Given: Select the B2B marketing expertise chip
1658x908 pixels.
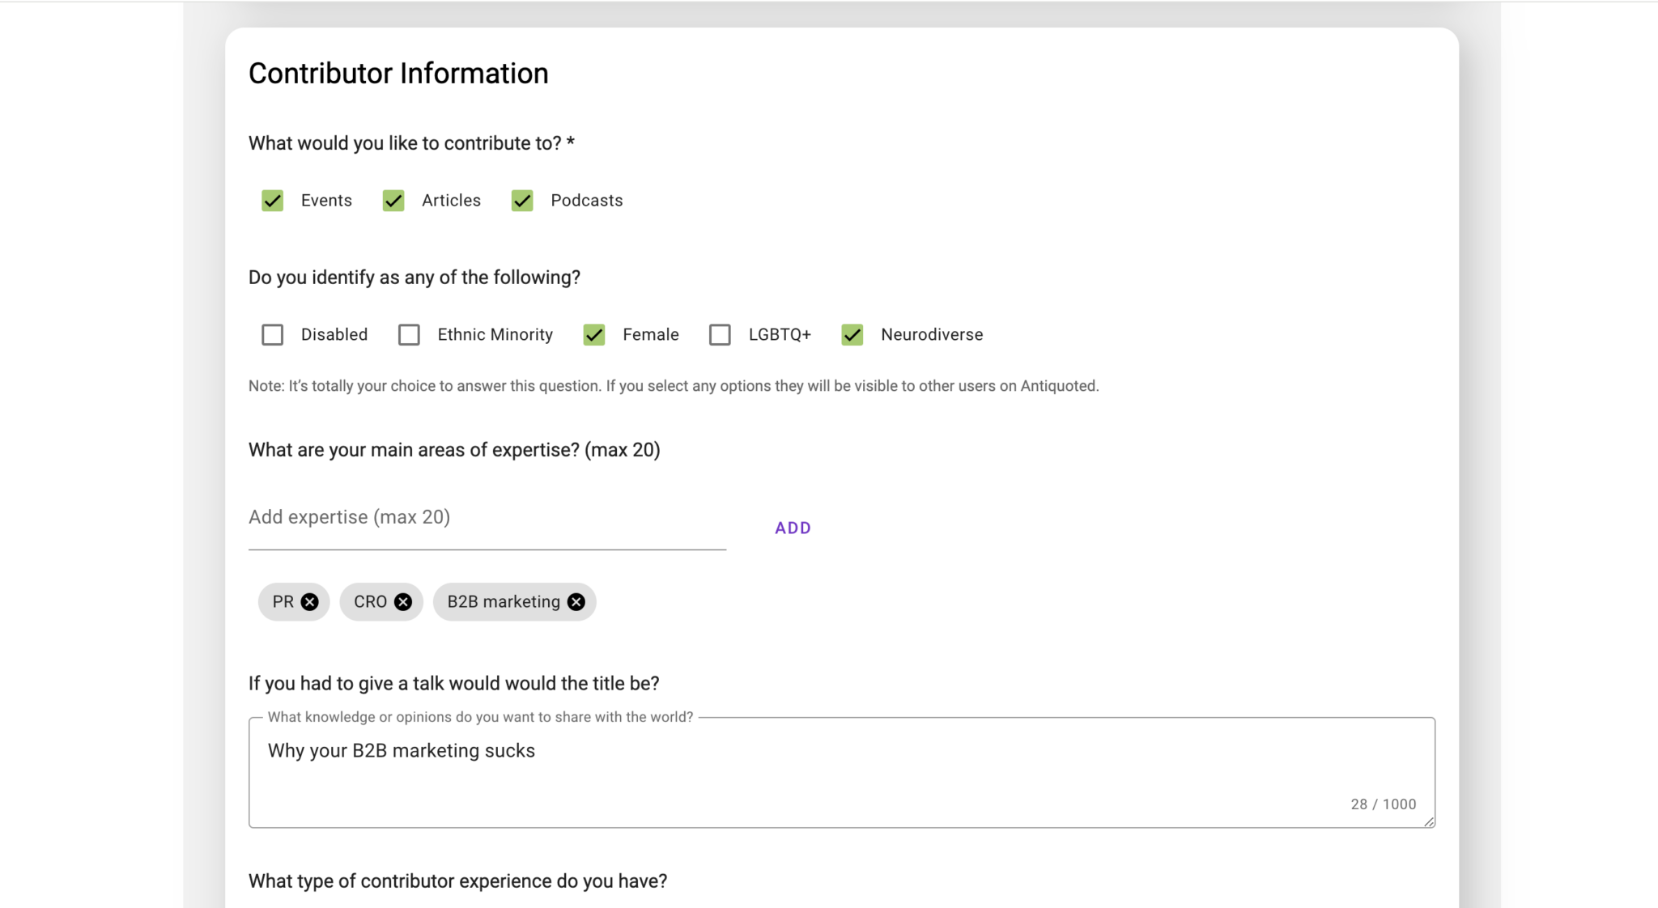Looking at the screenshot, I should [x=502, y=601].
